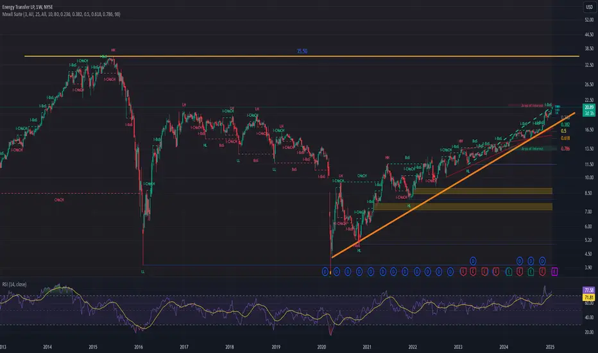The height and width of the screenshot is (353, 598).
Task: Click the blue 35.50 price label
Action: tap(302, 51)
